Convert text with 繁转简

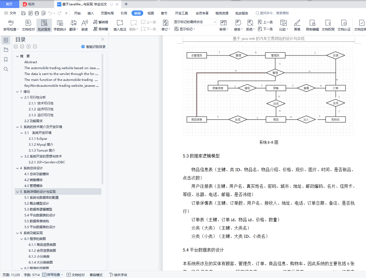coord(101,22)
